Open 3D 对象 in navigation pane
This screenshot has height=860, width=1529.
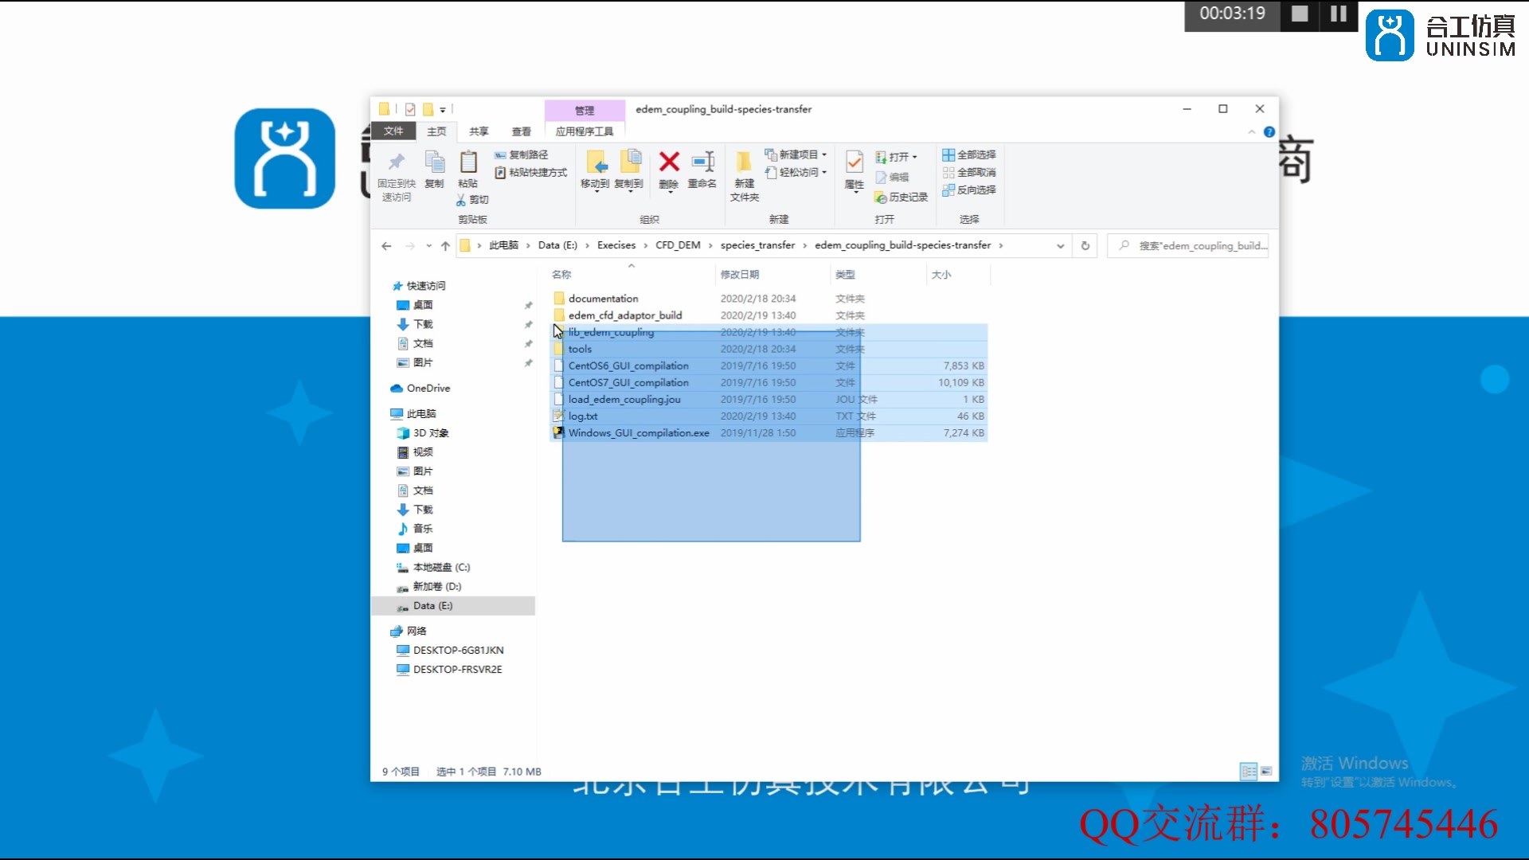tap(430, 432)
